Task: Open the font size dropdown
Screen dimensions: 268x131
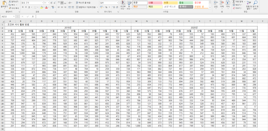Action: (49, 3)
